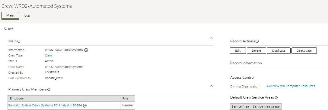This screenshot has width=328, height=110.
Task: Select the Main tab
Action: [x=10, y=15]
